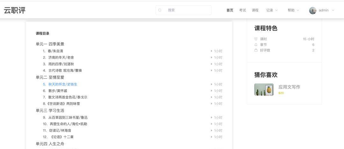
Task: Click the $20 price label
Action: (281, 93)
